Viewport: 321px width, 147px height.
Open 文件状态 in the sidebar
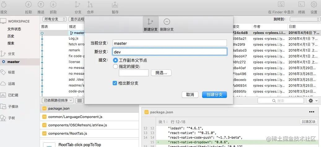[x=14, y=29]
